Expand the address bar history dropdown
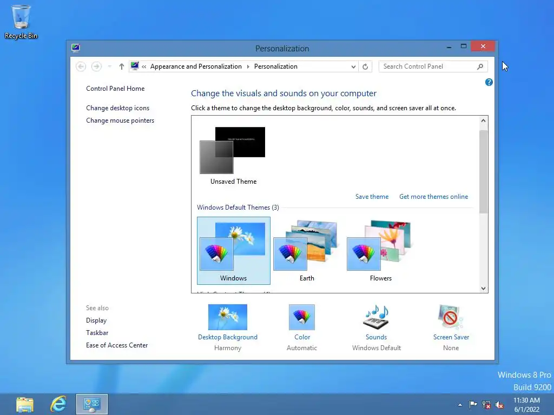The width and height of the screenshot is (554, 415). click(353, 66)
